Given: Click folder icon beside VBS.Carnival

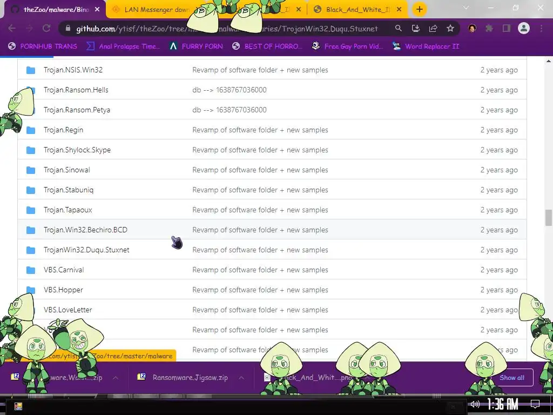Looking at the screenshot, I should [x=31, y=270].
